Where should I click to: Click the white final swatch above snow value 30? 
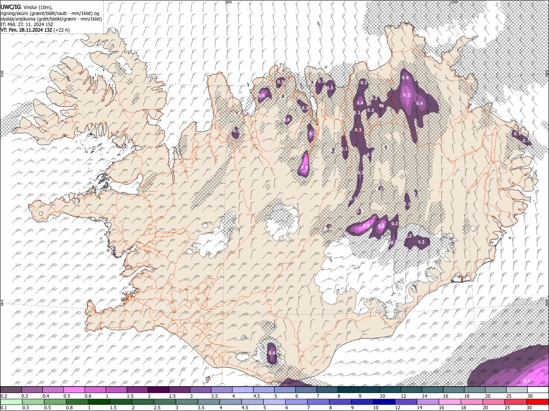point(538,390)
